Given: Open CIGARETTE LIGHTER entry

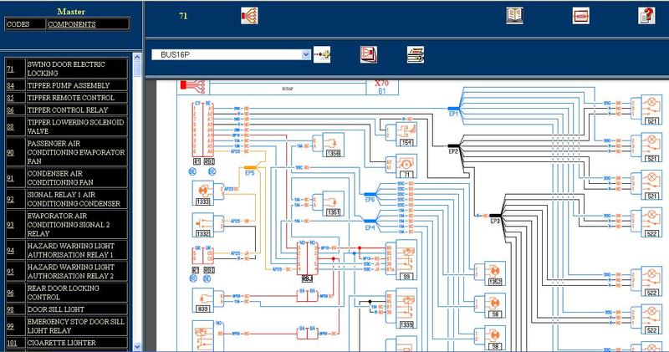Looking at the screenshot, I should click(76, 343).
